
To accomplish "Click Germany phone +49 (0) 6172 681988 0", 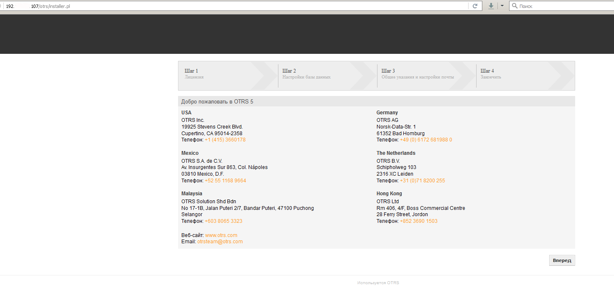I will tap(426, 140).
